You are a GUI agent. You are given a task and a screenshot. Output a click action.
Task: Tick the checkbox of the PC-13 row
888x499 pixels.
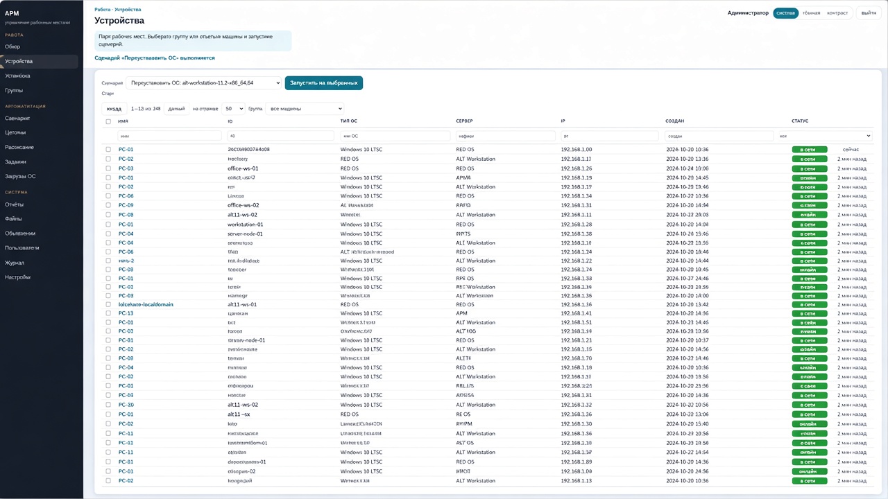[108, 313]
